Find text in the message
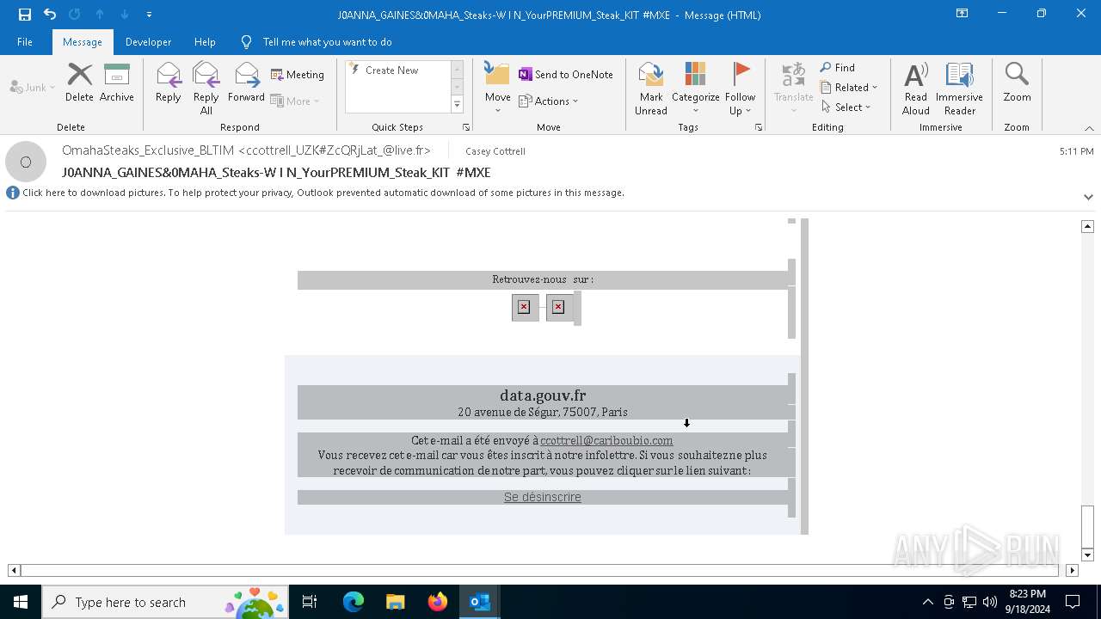The width and height of the screenshot is (1101, 619). [838, 68]
